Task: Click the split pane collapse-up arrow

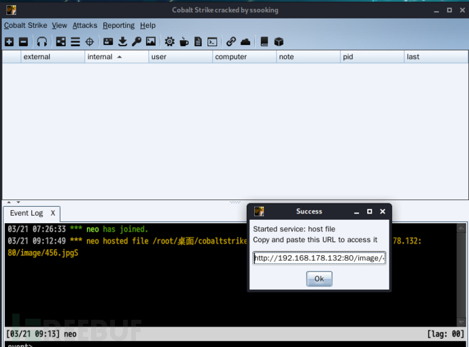Action: click(x=9, y=202)
